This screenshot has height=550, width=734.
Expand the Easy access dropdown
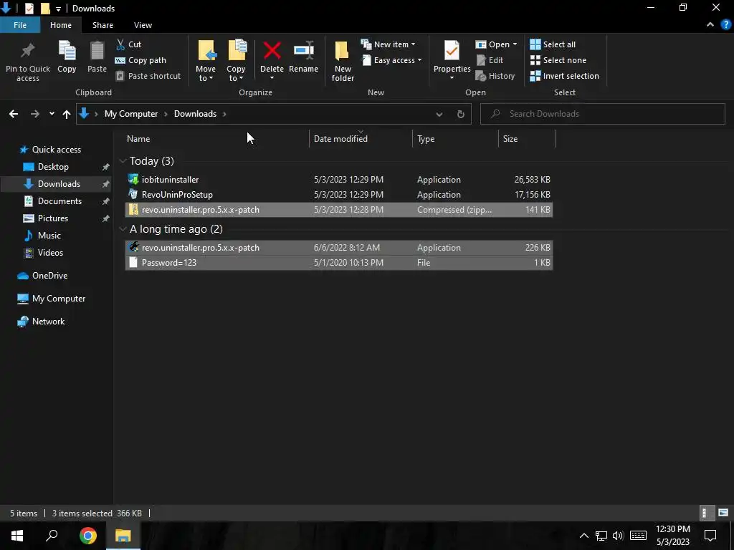click(x=392, y=60)
